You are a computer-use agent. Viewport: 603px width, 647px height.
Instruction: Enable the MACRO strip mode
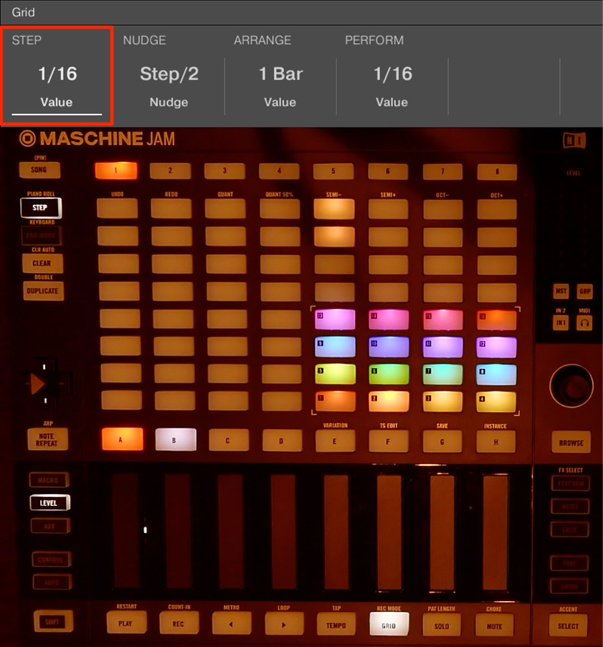(49, 480)
